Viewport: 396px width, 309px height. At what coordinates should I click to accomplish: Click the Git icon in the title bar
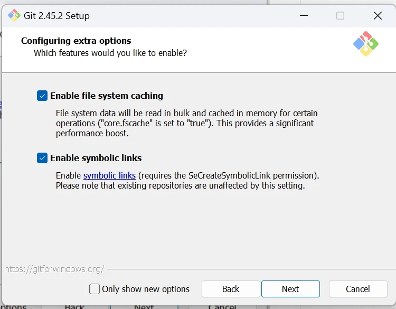14,15
